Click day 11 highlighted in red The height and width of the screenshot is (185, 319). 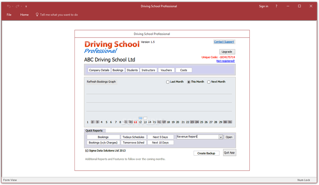135,122
